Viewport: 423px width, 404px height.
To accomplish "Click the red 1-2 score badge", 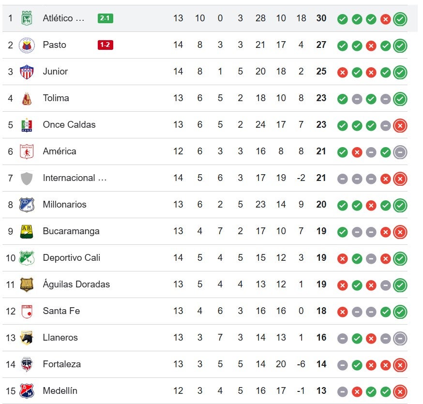I will click(105, 45).
